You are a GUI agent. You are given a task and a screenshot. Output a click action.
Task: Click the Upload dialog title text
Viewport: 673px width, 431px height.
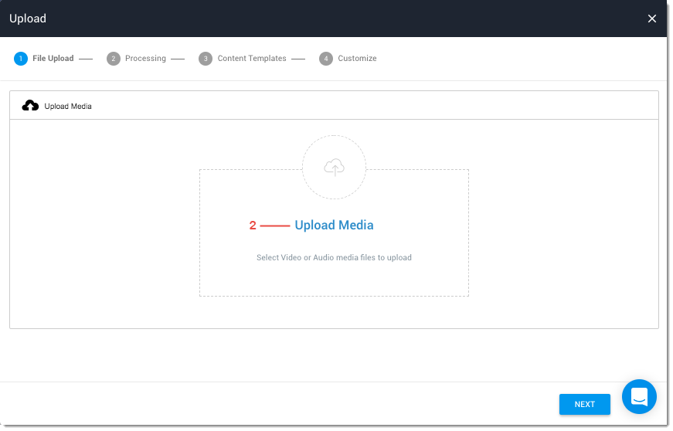[x=28, y=19]
